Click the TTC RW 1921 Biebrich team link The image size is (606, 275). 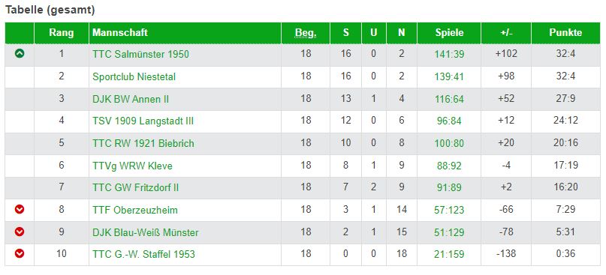(x=143, y=143)
